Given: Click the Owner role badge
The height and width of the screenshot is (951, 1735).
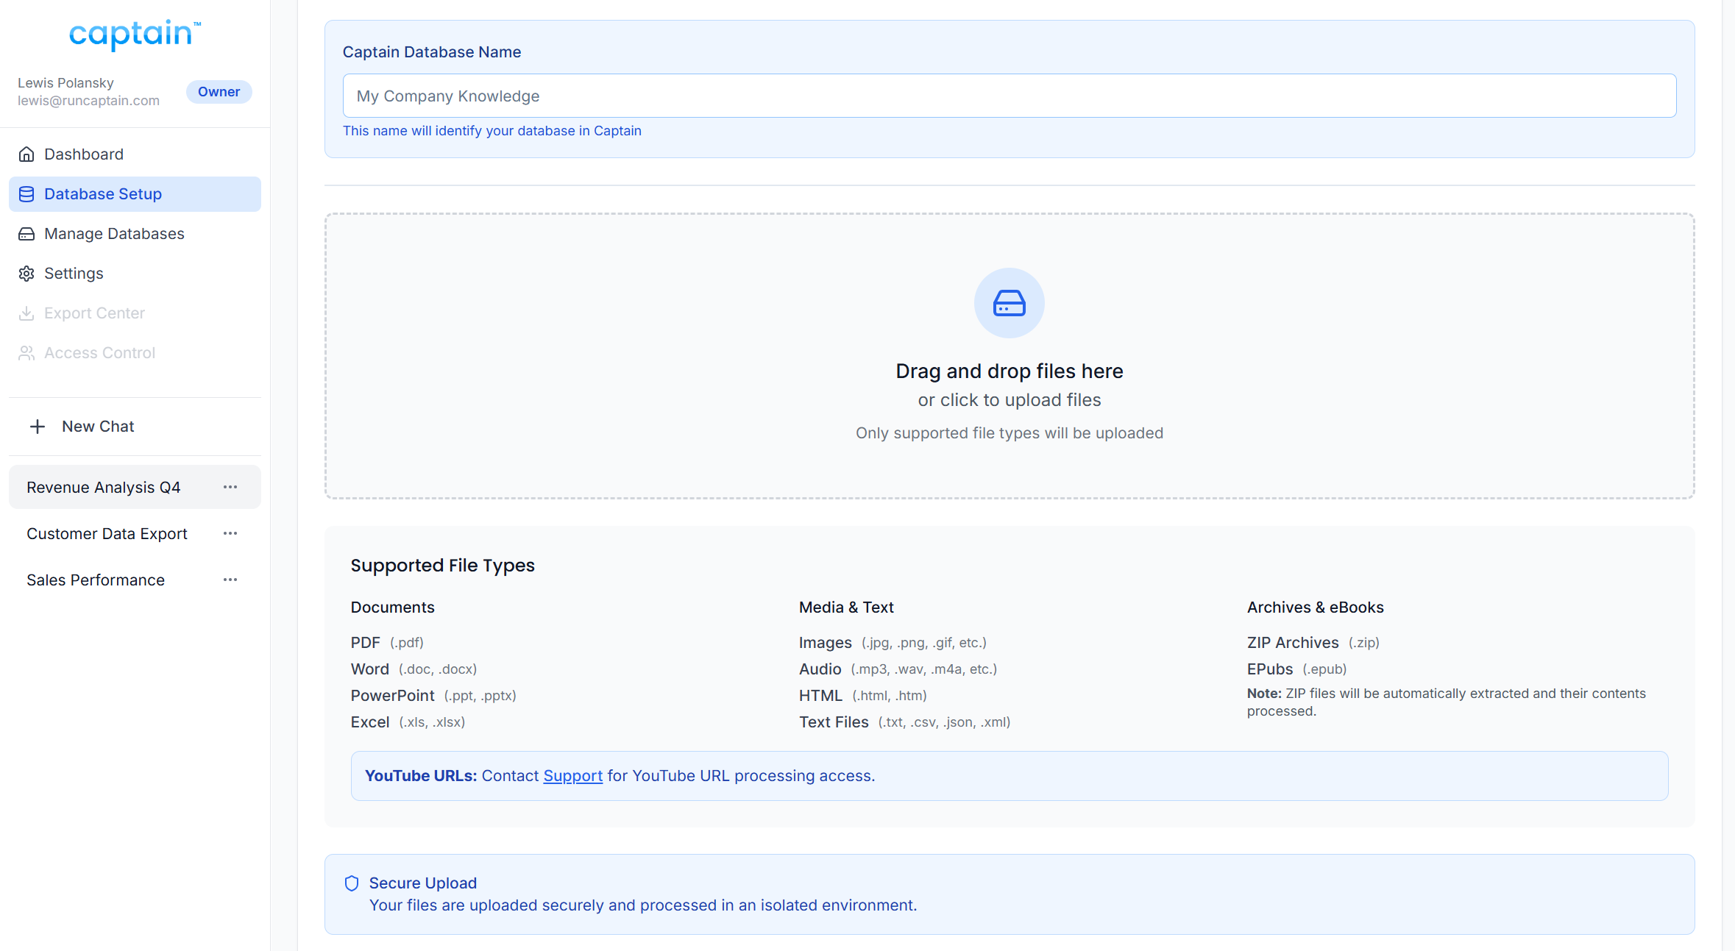Looking at the screenshot, I should (219, 92).
